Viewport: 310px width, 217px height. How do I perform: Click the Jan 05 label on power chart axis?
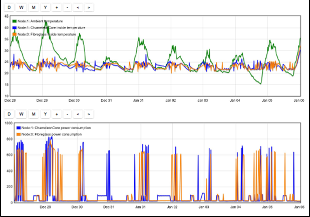click(267, 207)
